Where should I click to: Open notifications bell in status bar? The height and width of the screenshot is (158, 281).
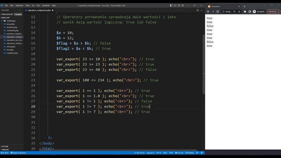(x=202, y=153)
